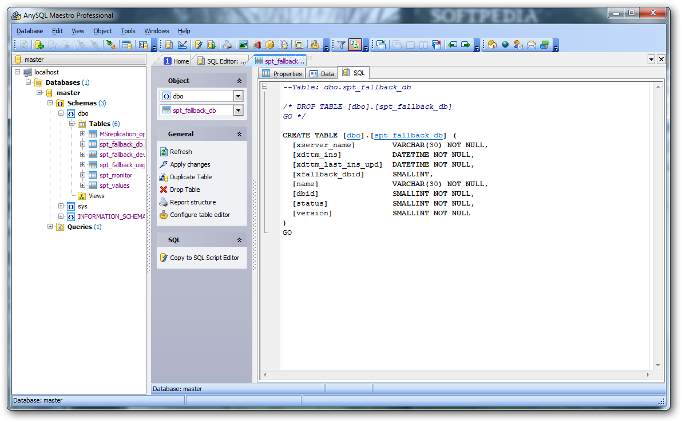Viewport: 682px width, 422px height.
Task: Collapse the SQL code fold marker
Action: pos(264,86)
